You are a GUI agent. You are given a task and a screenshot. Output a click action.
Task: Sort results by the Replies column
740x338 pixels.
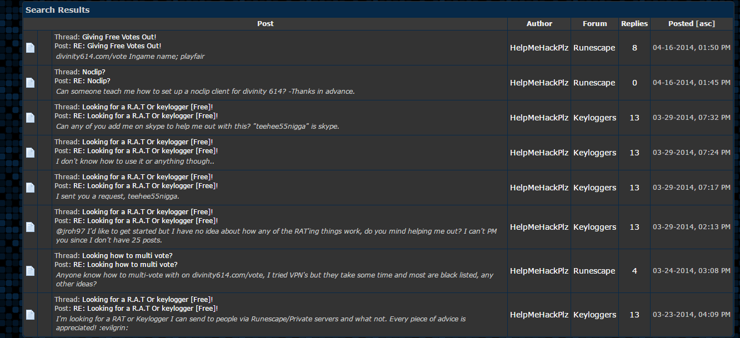point(634,24)
